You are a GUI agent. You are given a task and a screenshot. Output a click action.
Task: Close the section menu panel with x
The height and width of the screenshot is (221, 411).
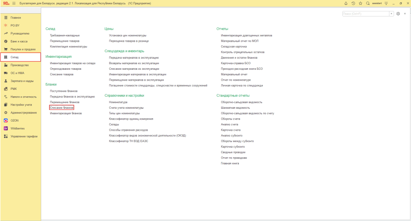(x=405, y=14)
